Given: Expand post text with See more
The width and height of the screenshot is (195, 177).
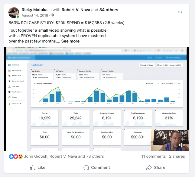Looking at the screenshot, I should tap(70, 41).
